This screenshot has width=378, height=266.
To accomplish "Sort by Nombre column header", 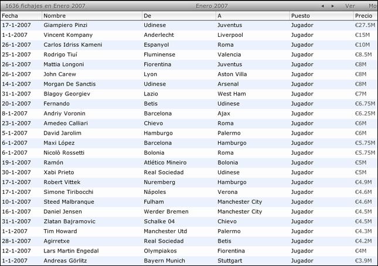I will pyautogui.click(x=55, y=15).
